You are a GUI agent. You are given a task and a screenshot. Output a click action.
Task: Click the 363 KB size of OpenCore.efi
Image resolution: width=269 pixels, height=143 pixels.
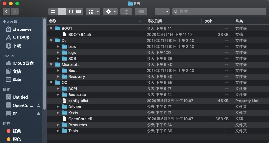click(x=222, y=119)
